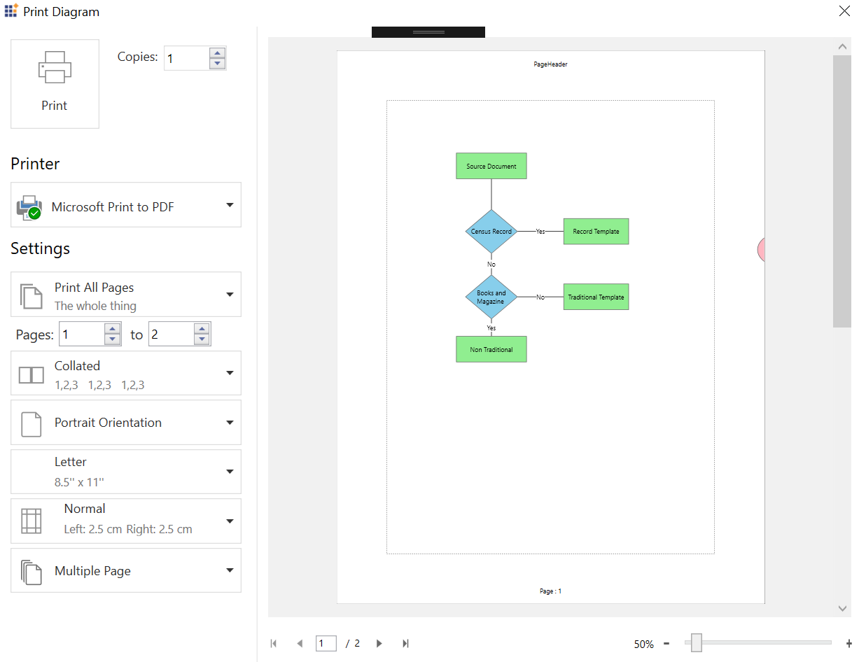Decrease the Copies value with the down arrow
This screenshot has width=859, height=662.
[x=218, y=64]
